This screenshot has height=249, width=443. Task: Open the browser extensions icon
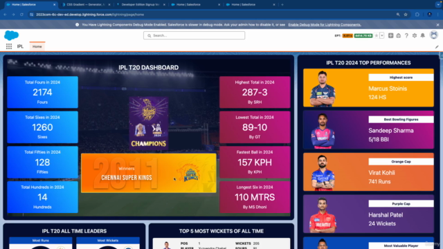[x=417, y=15]
